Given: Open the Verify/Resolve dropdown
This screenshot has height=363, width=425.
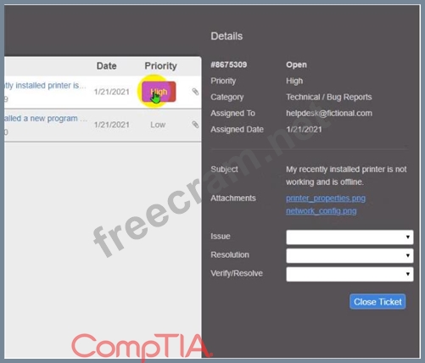Looking at the screenshot, I should tap(350, 274).
